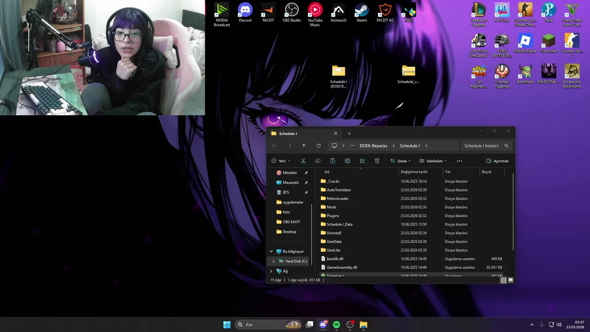Select the FACEIT AC desktop icon
Image resolution: width=590 pixels, height=332 pixels.
(385, 12)
